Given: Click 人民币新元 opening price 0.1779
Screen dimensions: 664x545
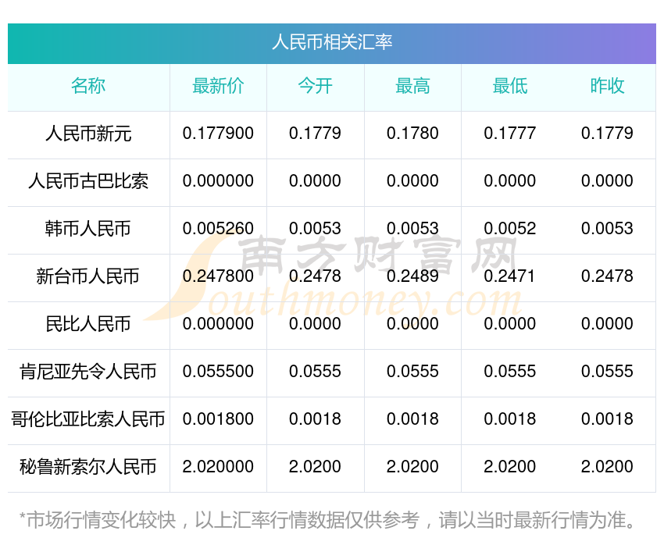Looking at the screenshot, I should 315,134.
